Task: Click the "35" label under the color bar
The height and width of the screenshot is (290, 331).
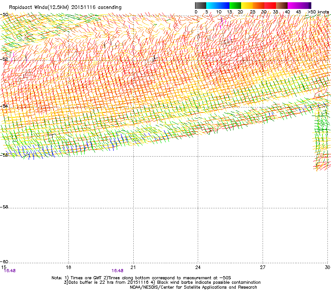Action: click(276, 12)
